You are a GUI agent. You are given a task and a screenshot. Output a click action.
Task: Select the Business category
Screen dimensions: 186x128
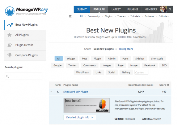(x=149, y=16)
